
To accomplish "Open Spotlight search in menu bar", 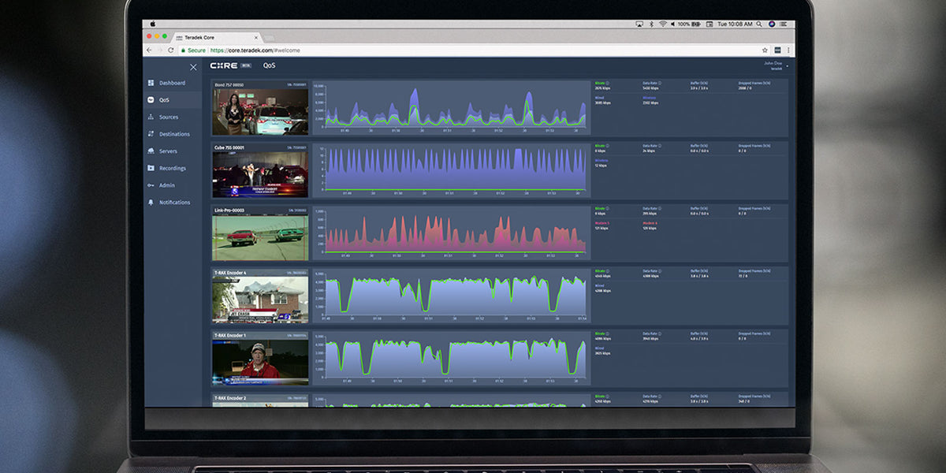I will click(761, 24).
